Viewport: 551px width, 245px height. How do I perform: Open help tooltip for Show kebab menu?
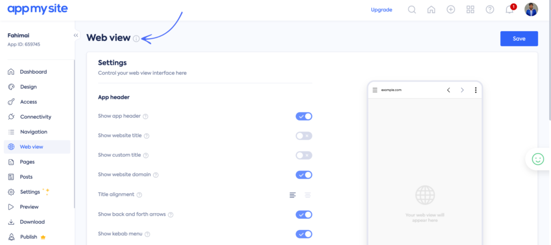[147, 234]
